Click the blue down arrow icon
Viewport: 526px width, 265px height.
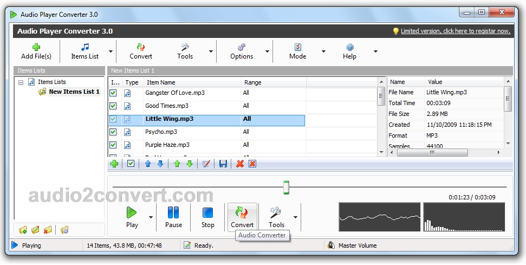click(160, 164)
